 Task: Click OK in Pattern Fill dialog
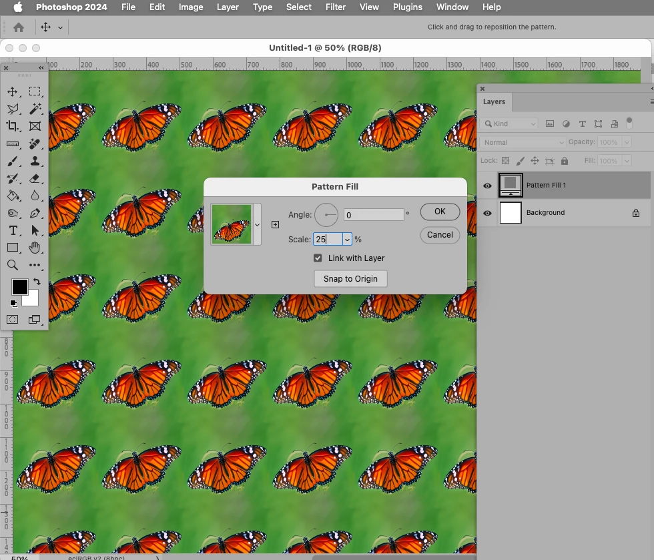440,212
